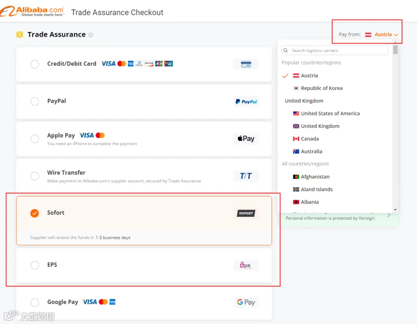
Task: Click the T/T wire transfer icon
Action: pyautogui.click(x=246, y=176)
